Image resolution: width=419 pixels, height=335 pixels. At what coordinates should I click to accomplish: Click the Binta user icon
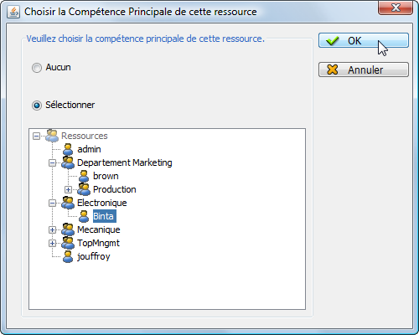coord(84,216)
